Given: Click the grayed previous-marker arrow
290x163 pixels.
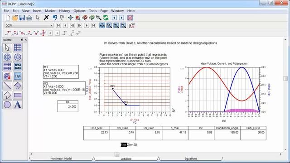Looking at the screenshot, I should coord(50,33).
